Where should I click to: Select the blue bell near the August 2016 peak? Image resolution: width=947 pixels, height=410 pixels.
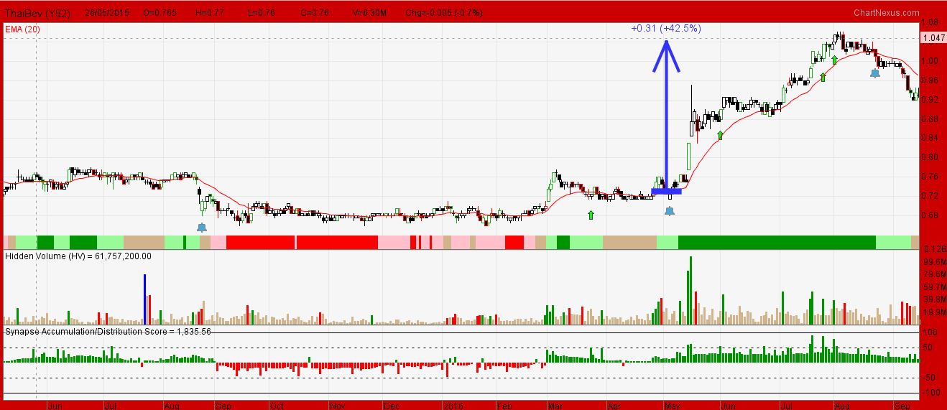pyautogui.click(x=875, y=73)
